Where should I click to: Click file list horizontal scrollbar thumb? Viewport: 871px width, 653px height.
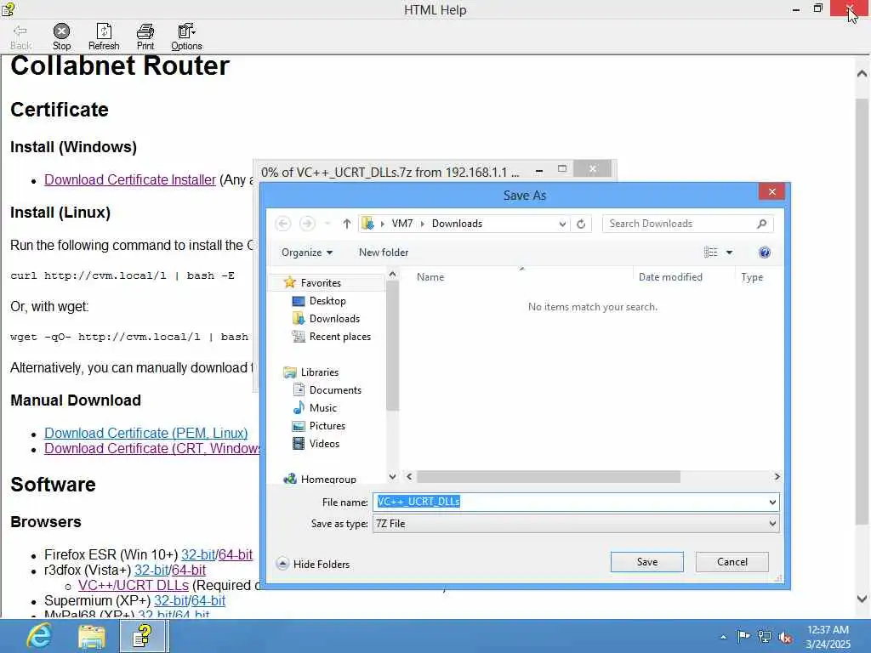549,477
